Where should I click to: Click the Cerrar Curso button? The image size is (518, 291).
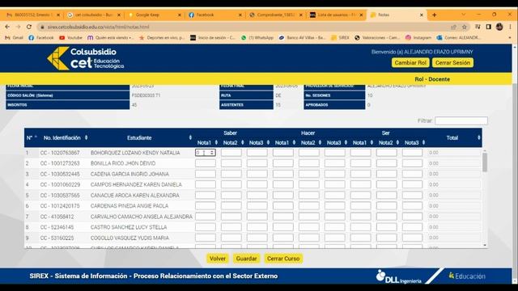283,259
